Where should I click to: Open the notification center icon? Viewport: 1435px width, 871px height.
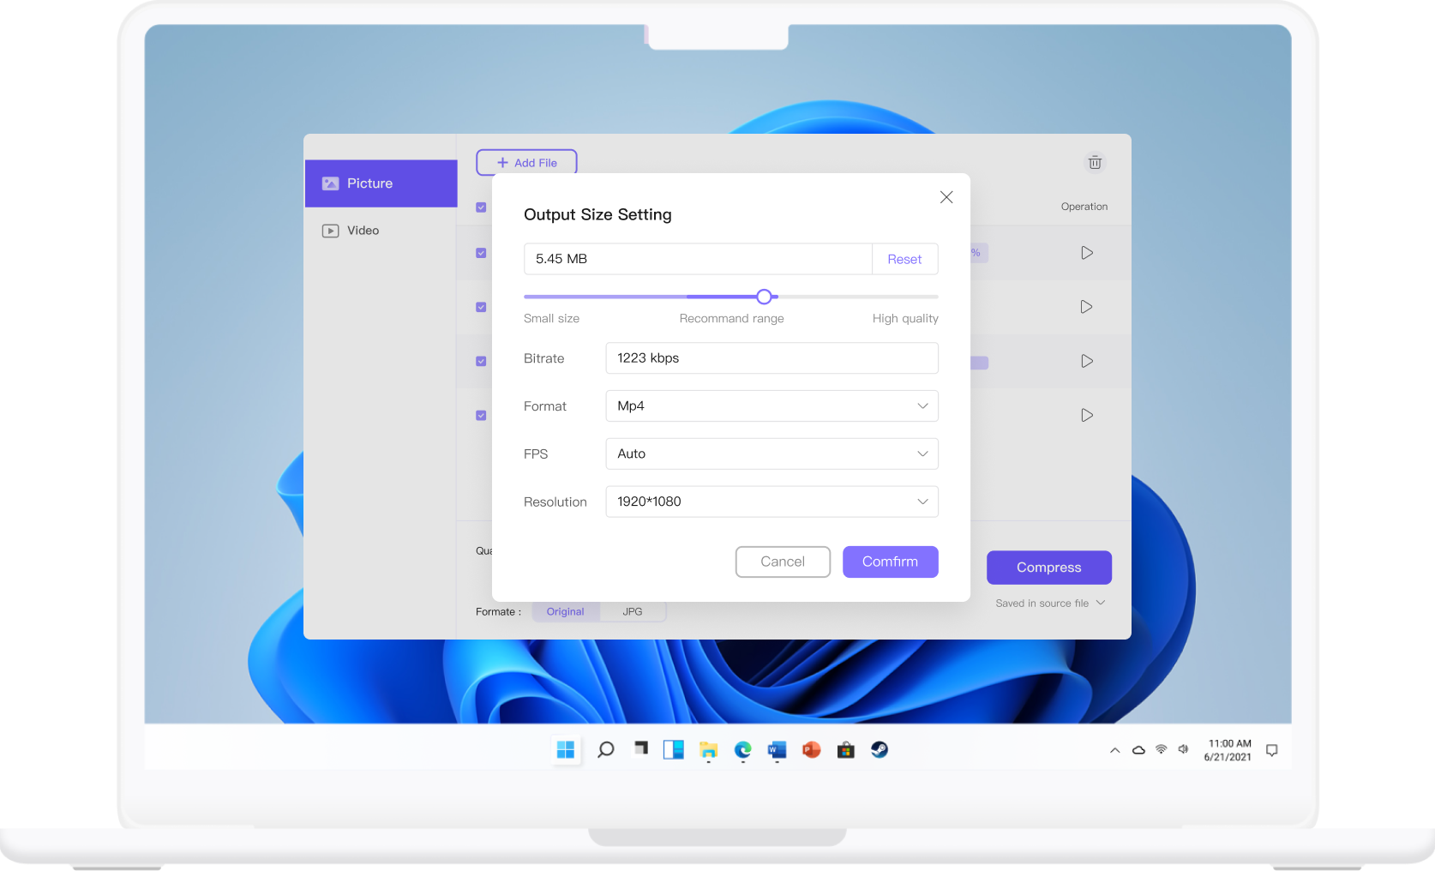1271,750
